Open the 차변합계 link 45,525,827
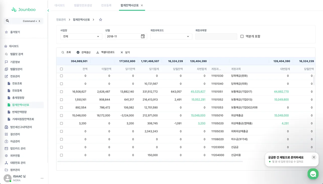323x184 pixels. pyautogui.click(x=198, y=92)
